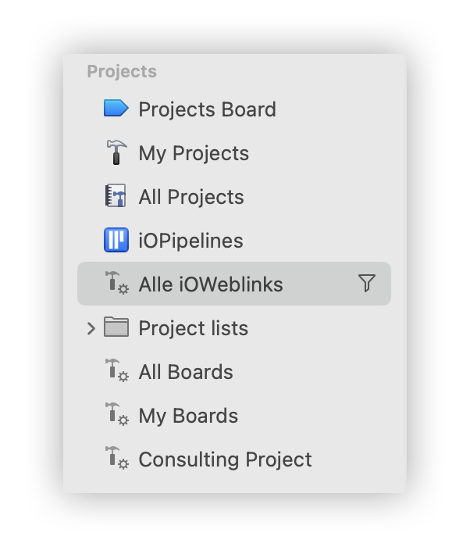The width and height of the screenshot is (470, 547).
Task: Click the Projects section header
Action: (x=122, y=72)
